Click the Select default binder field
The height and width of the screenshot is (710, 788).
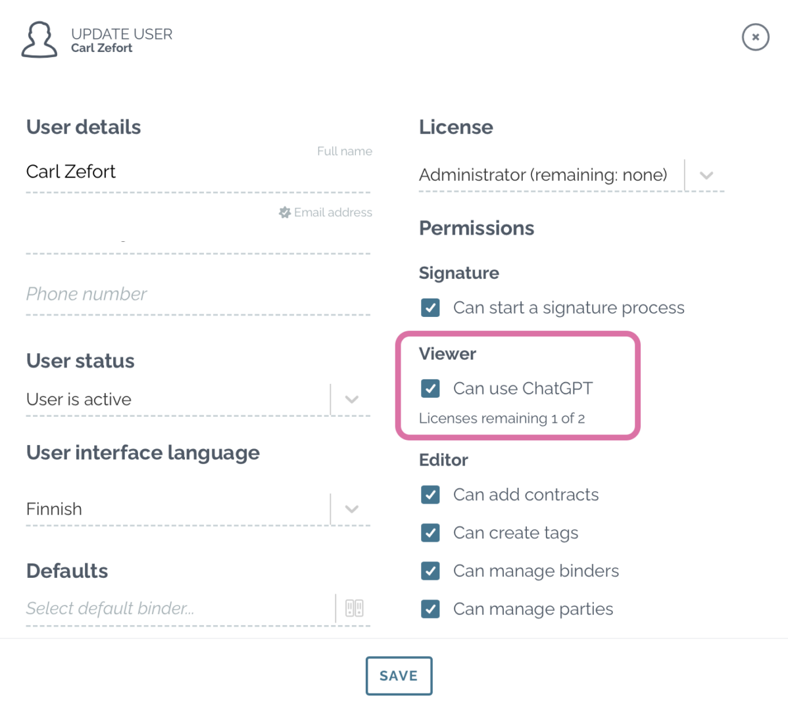(x=132, y=608)
